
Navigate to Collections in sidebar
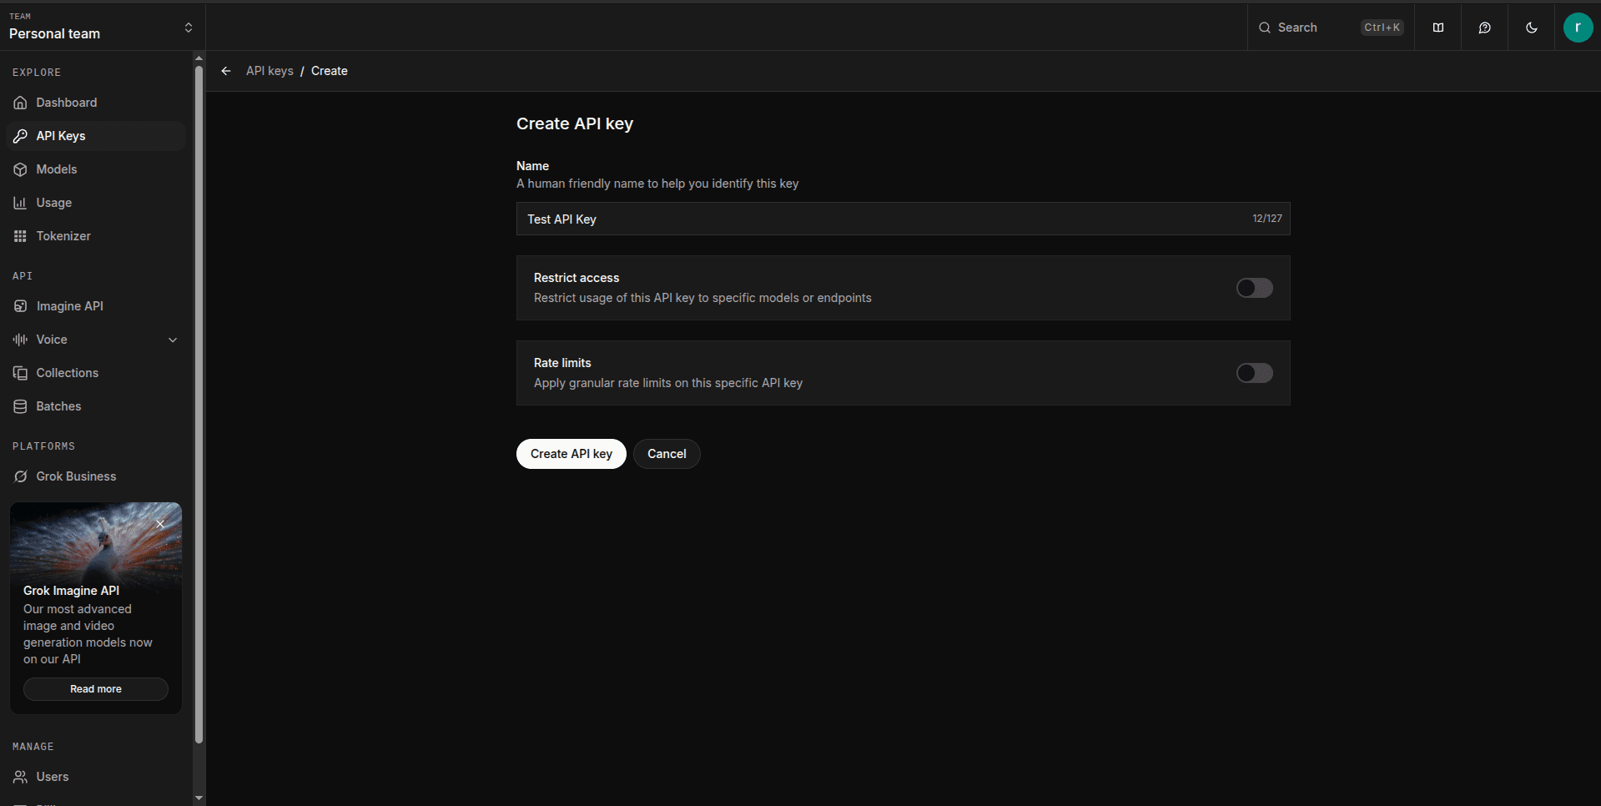coord(68,373)
